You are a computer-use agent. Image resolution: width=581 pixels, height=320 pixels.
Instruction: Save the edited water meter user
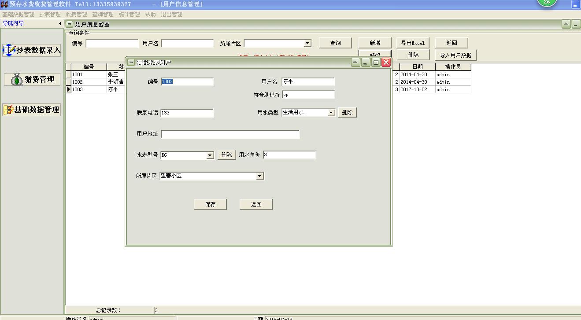tap(210, 204)
